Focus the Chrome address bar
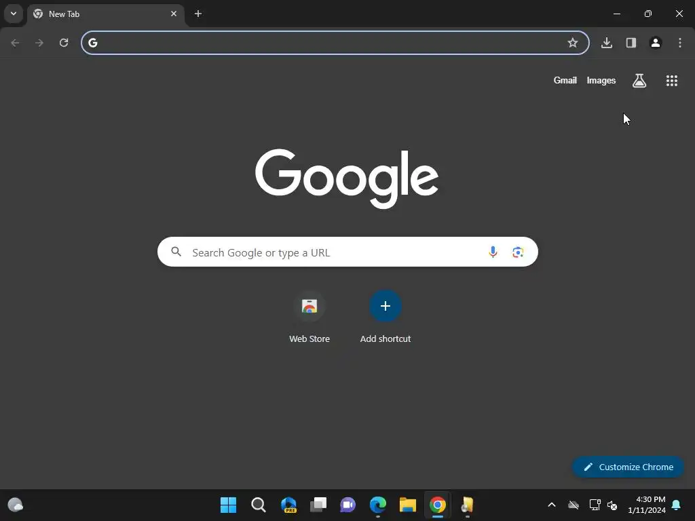The width and height of the screenshot is (695, 521). point(335,43)
